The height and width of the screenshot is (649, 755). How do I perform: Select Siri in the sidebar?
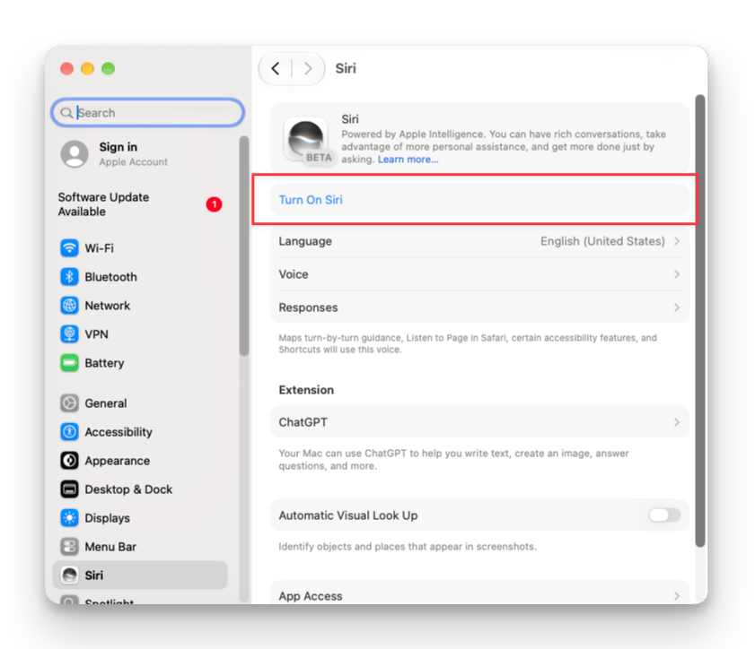coord(140,575)
